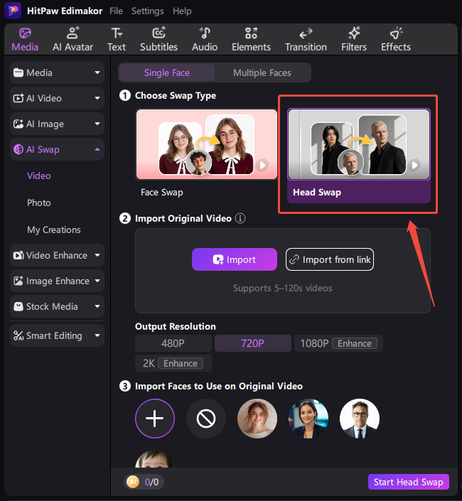Click the purple Import button
The image size is (462, 501).
[x=235, y=259]
